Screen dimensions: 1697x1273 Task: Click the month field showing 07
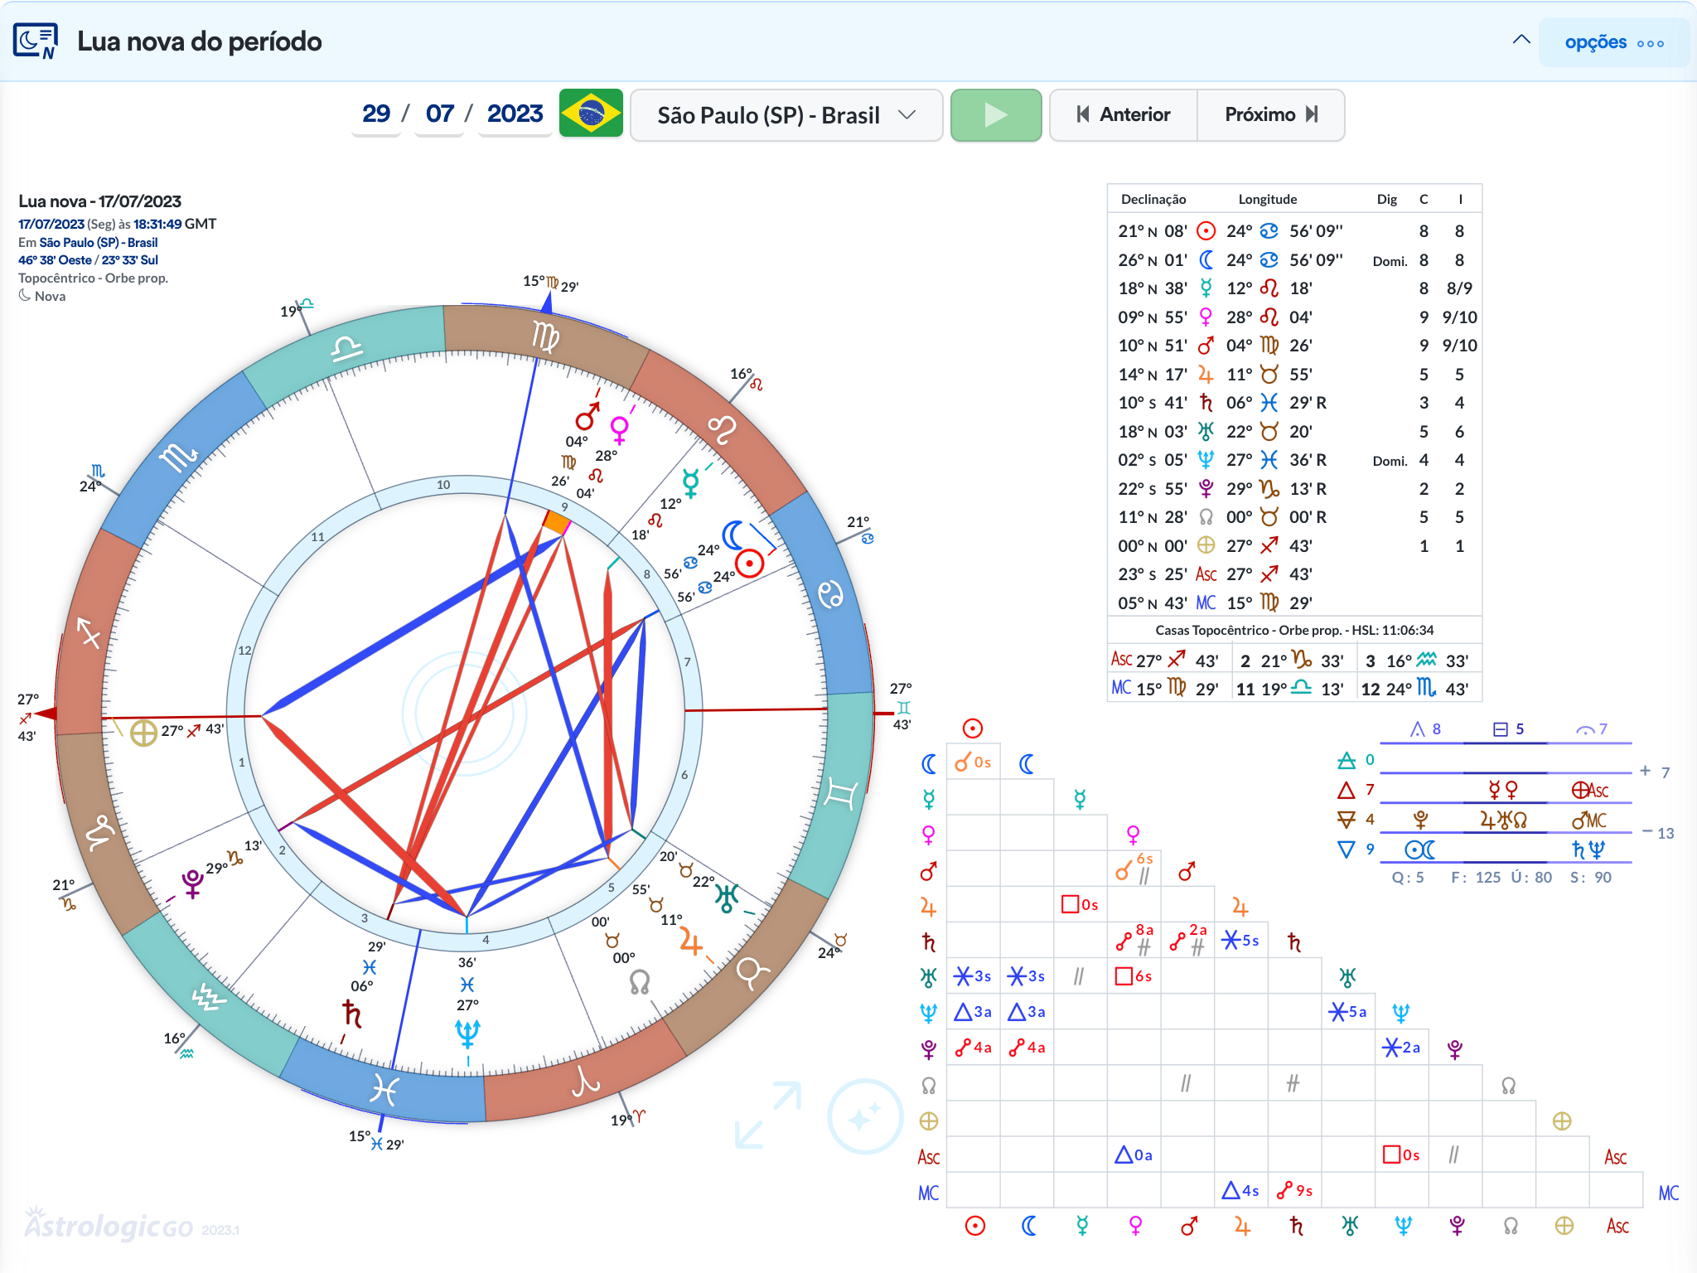click(439, 114)
